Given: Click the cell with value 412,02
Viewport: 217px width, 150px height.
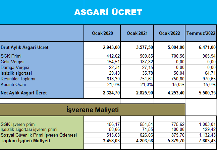Looking at the screenshot, I should point(102,56).
